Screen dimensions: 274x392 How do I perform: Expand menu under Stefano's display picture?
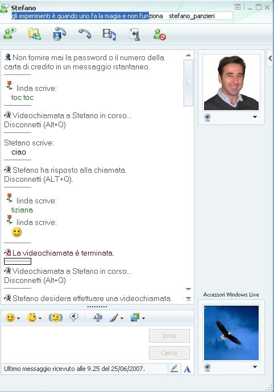pyautogui.click(x=255, y=117)
